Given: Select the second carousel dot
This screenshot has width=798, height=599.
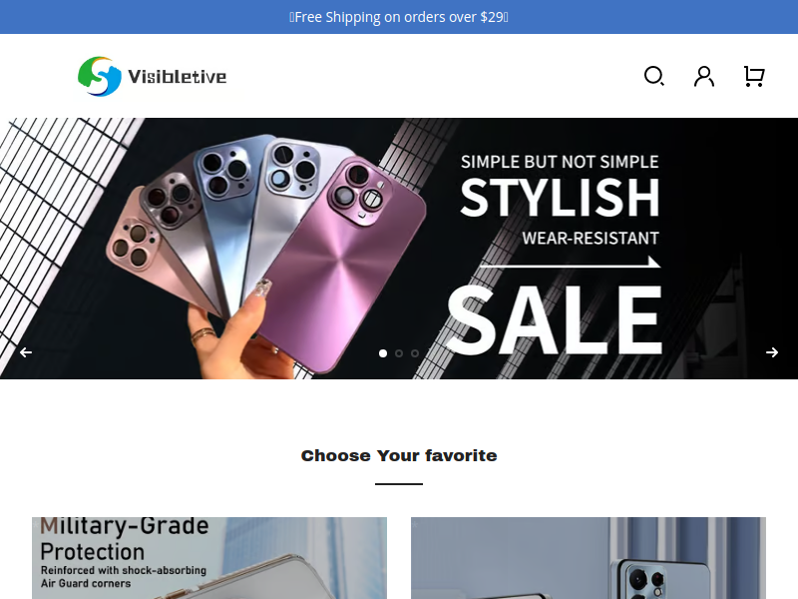Looking at the screenshot, I should pyautogui.click(x=399, y=353).
